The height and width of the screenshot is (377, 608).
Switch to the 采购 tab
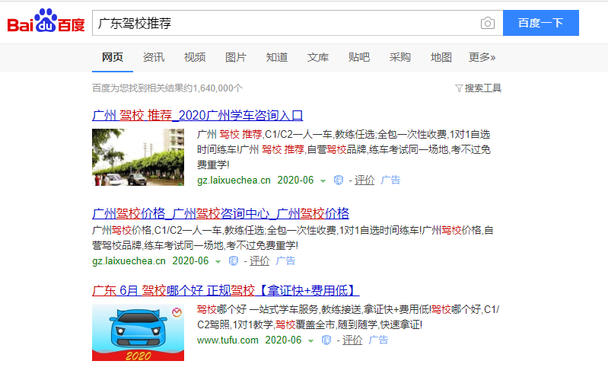coord(399,57)
